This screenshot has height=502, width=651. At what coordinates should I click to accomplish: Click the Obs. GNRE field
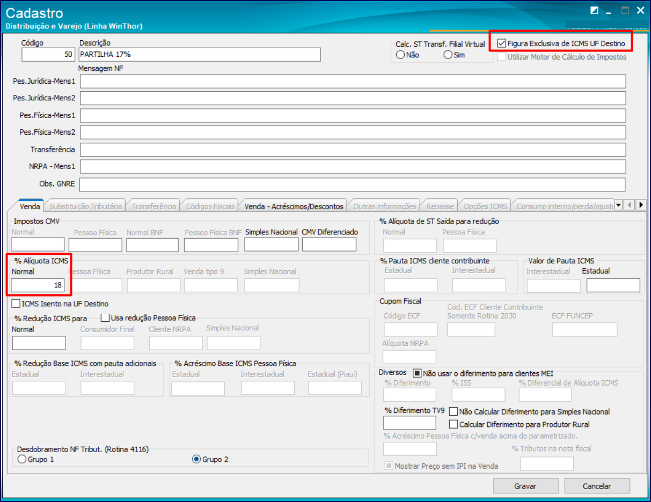click(x=353, y=184)
